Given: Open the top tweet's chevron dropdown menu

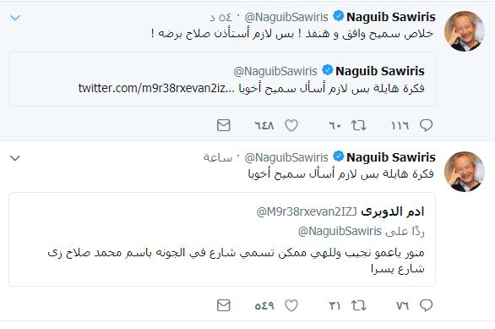Looking at the screenshot, I should (15, 18).
